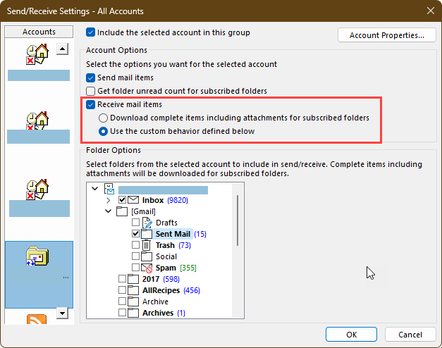This screenshot has height=348, width=442.
Task: Cancel the Send/Receive Settings dialog
Action: point(410,335)
